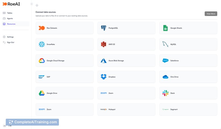Click the Segment logo icon
This screenshot has height=129, width=221.
coord(165,109)
